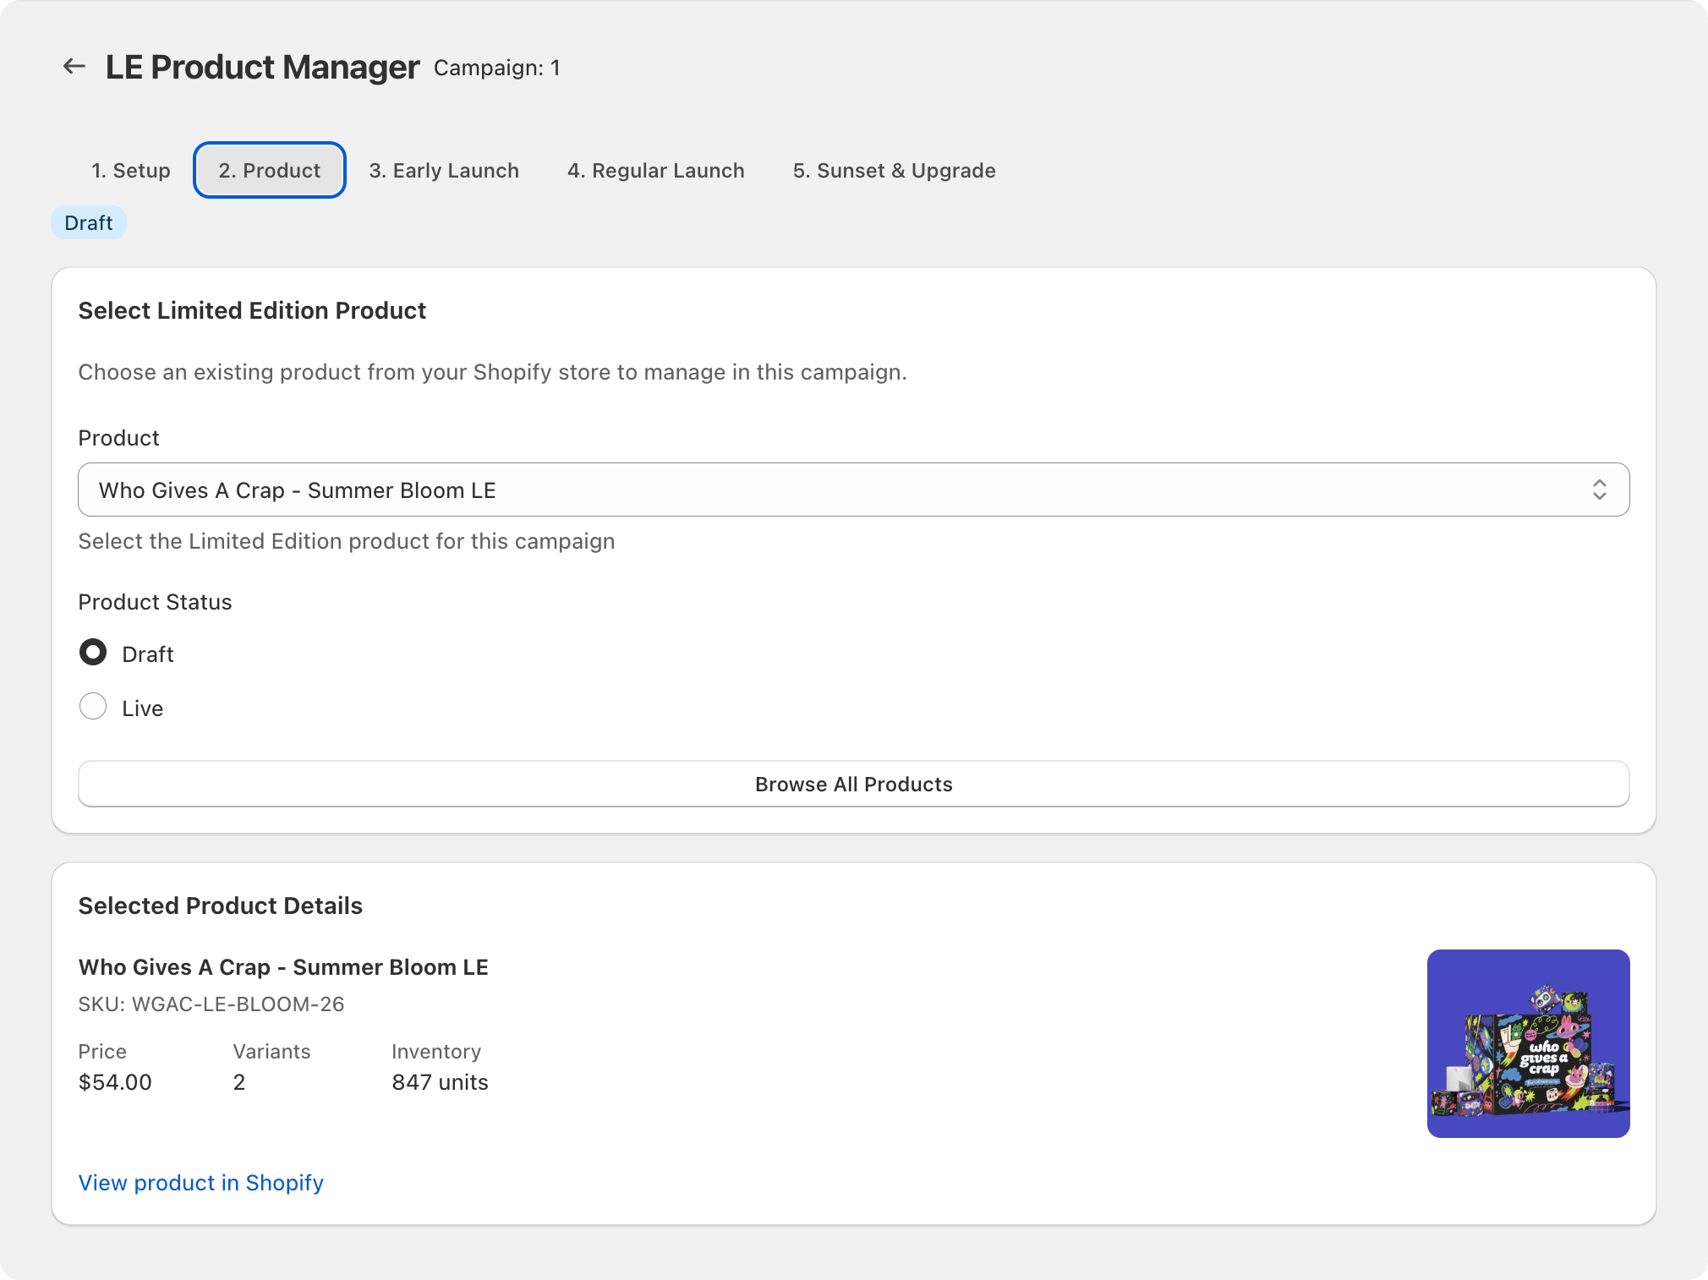Open the 5. Sunset & Upgrade step
1708x1280 pixels.
pyautogui.click(x=894, y=170)
